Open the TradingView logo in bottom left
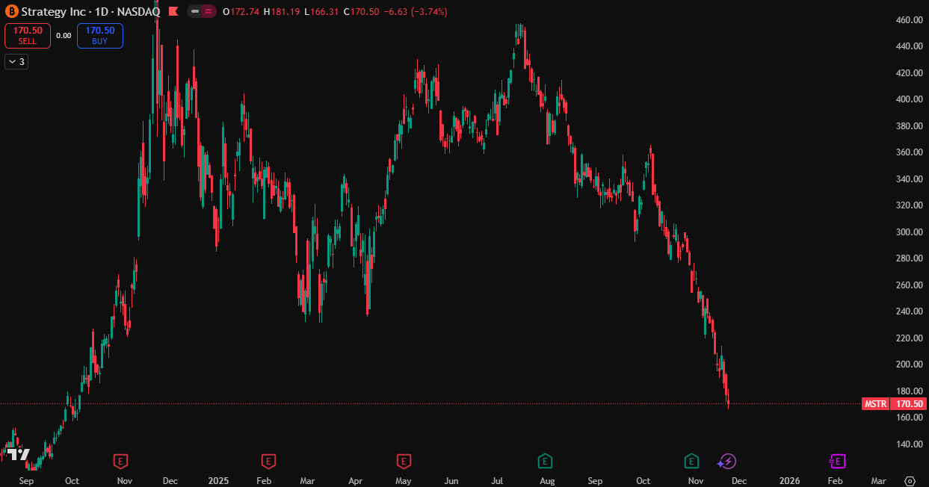Image resolution: width=929 pixels, height=487 pixels. click(18, 454)
